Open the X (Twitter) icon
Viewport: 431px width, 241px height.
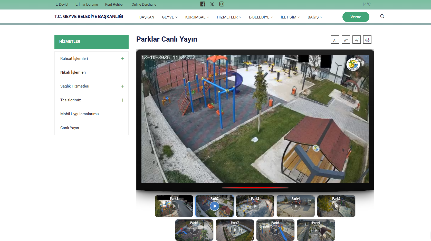(212, 4)
